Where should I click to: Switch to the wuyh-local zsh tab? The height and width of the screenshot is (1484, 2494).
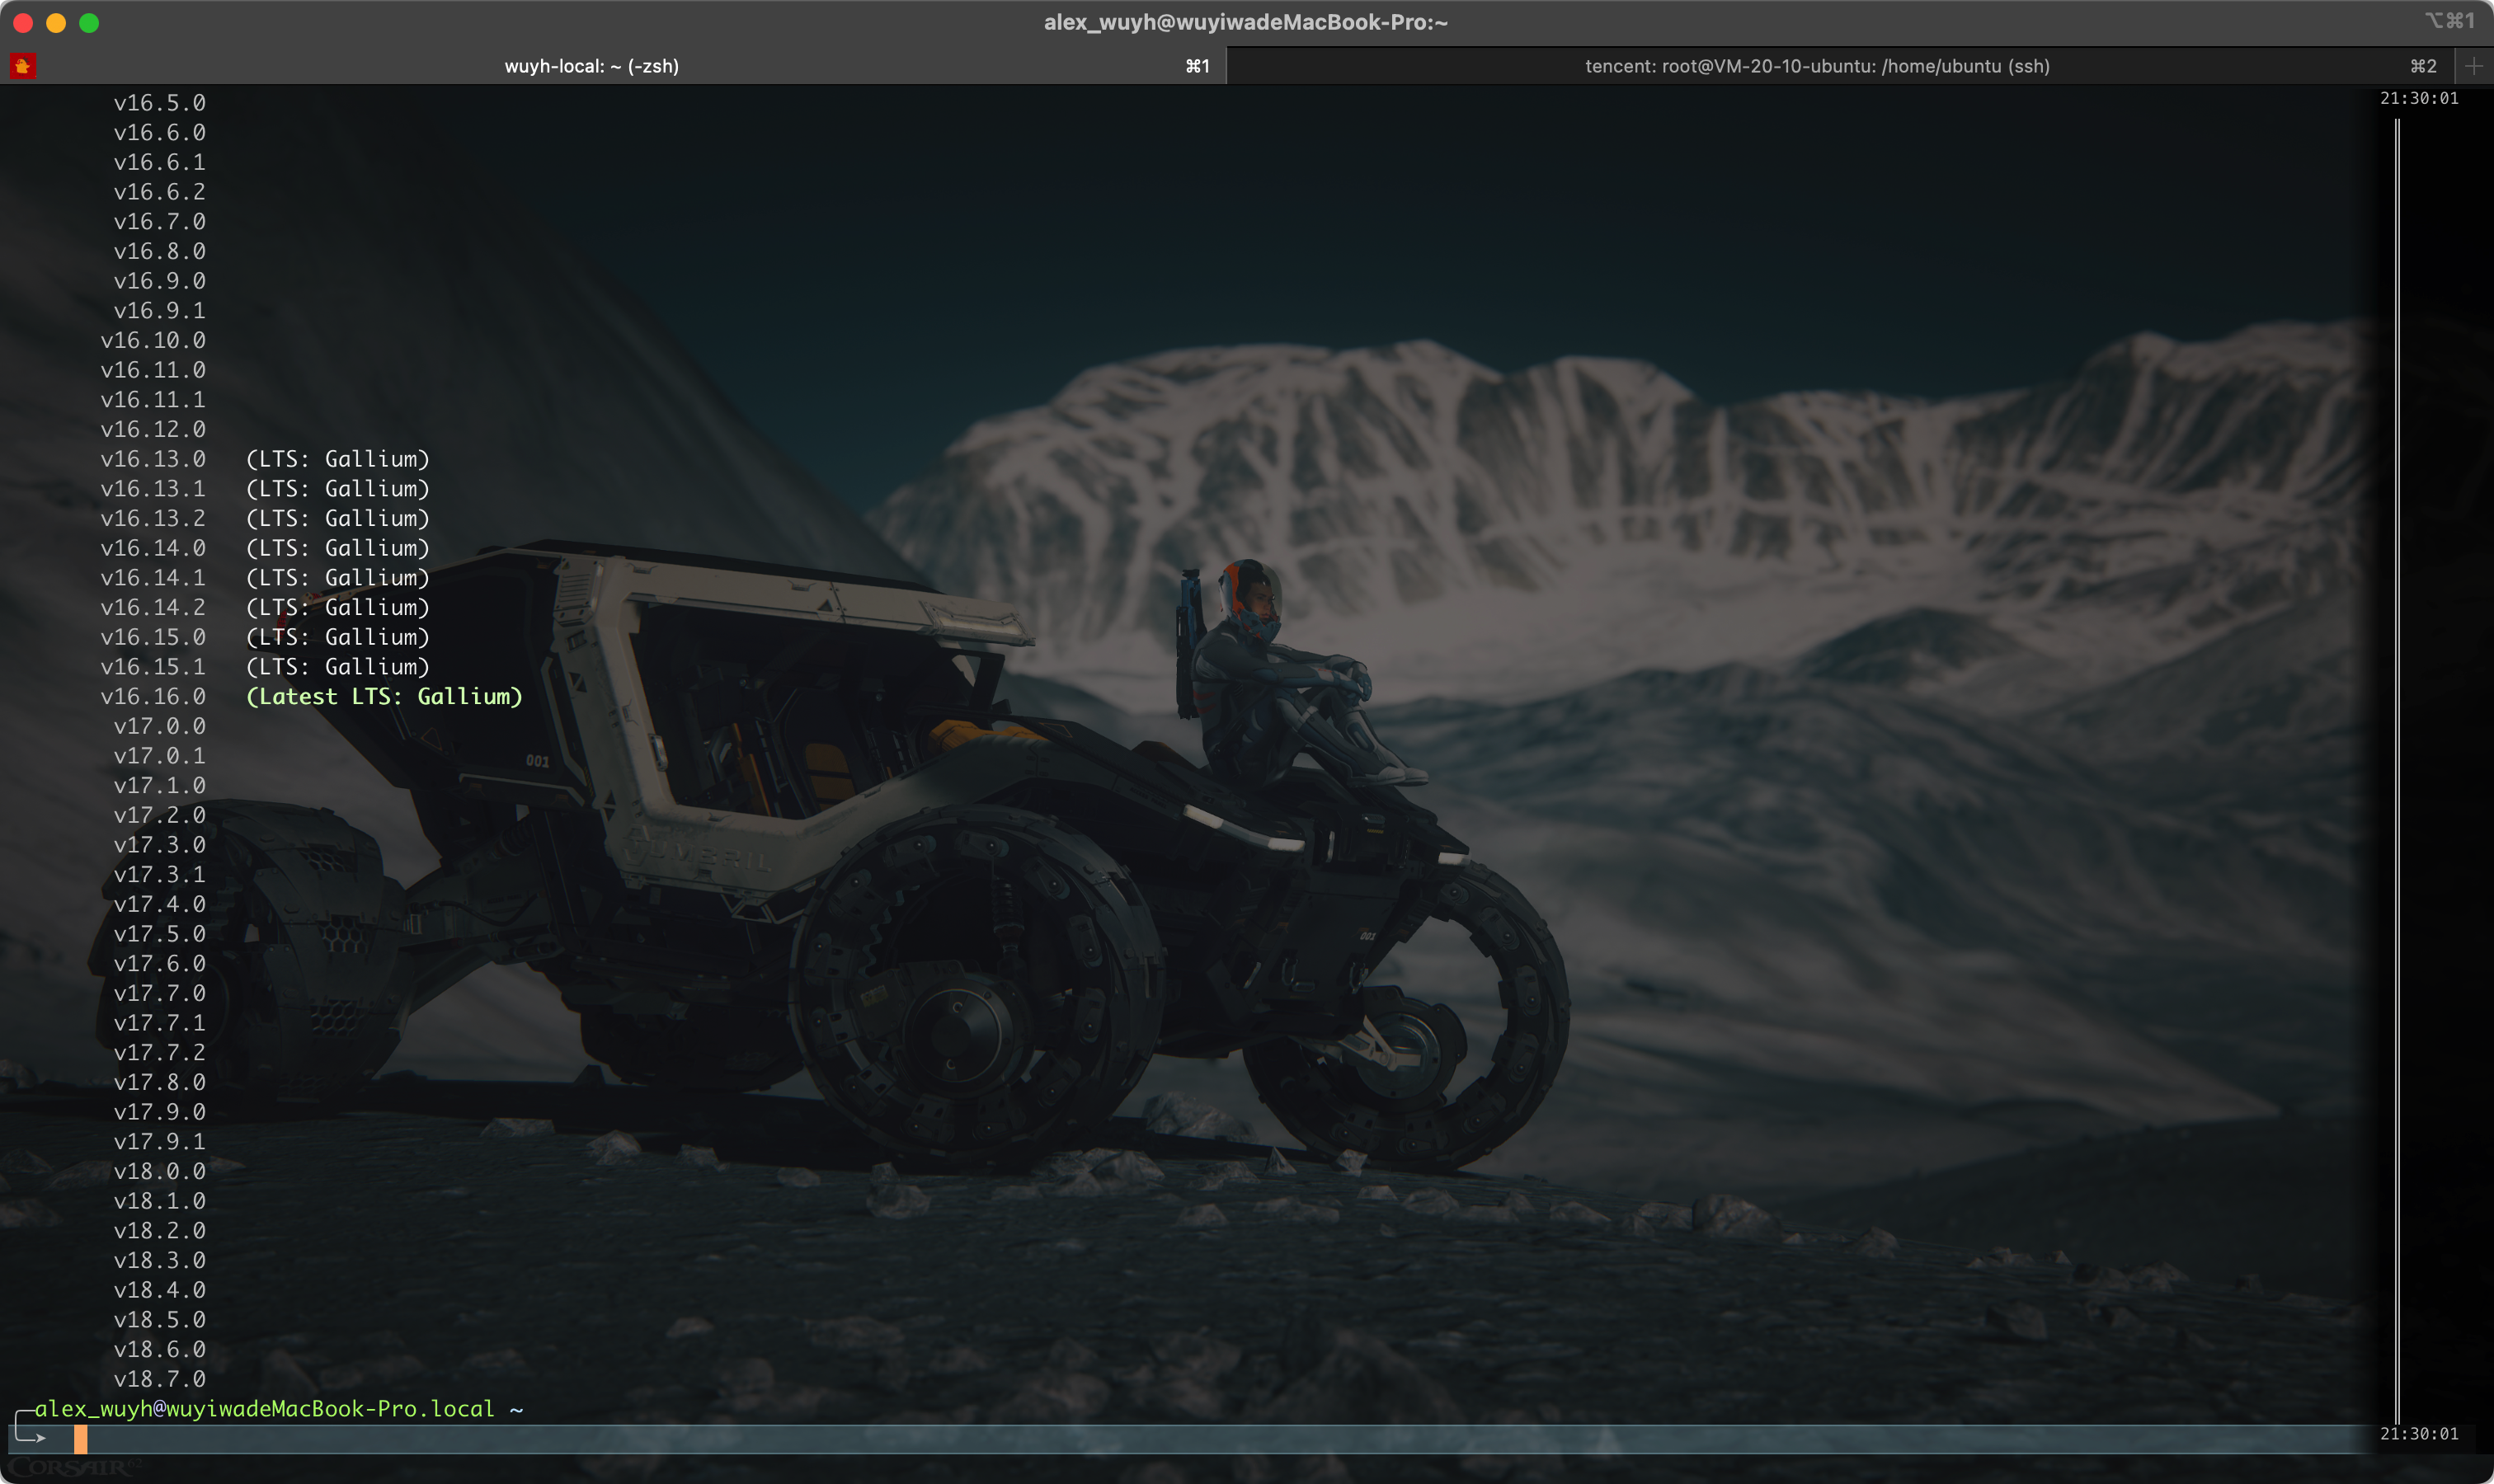point(614,66)
